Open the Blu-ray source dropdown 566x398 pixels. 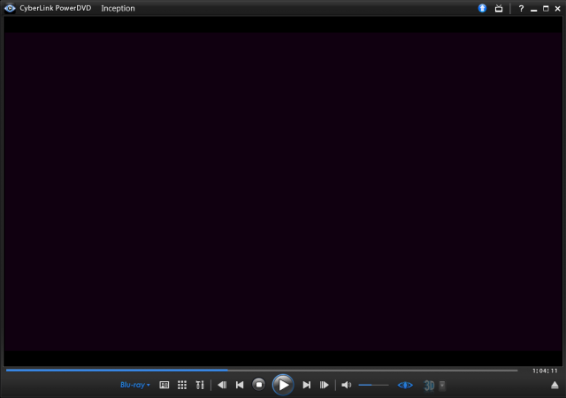click(x=135, y=385)
